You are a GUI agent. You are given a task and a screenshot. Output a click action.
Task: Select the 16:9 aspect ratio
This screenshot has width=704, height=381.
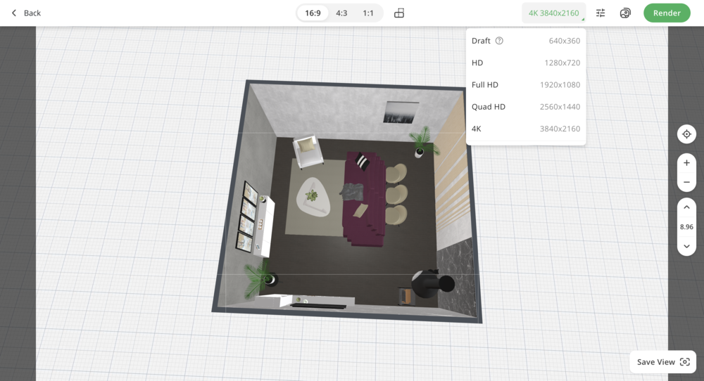pyautogui.click(x=313, y=13)
